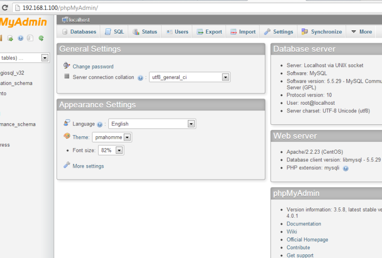Click the browser address bar URL
Image resolution: width=382 pixels, height=258 pixels.
[x=60, y=8]
